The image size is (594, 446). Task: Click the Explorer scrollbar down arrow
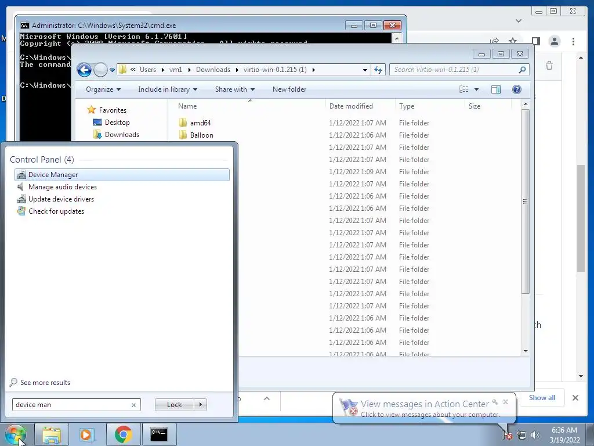tap(525, 351)
